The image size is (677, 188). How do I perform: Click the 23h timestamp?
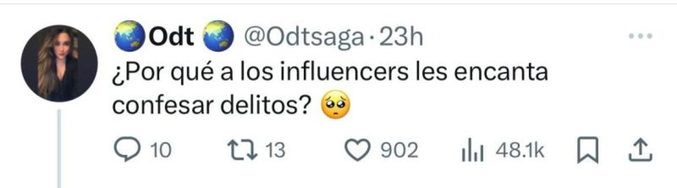point(401,37)
